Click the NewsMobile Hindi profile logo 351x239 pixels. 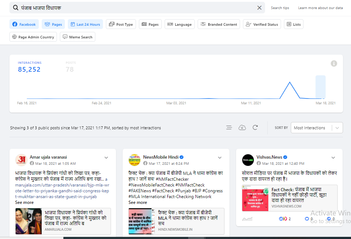point(135,160)
